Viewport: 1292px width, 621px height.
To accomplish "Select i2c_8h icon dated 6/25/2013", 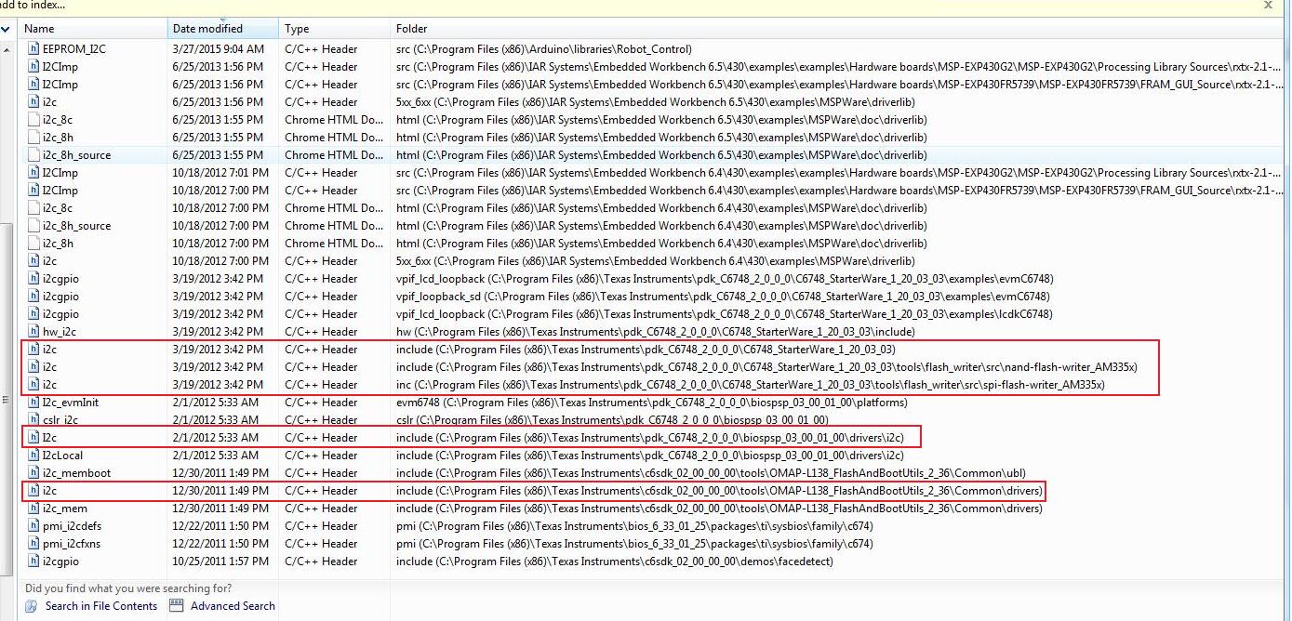I will [33, 137].
